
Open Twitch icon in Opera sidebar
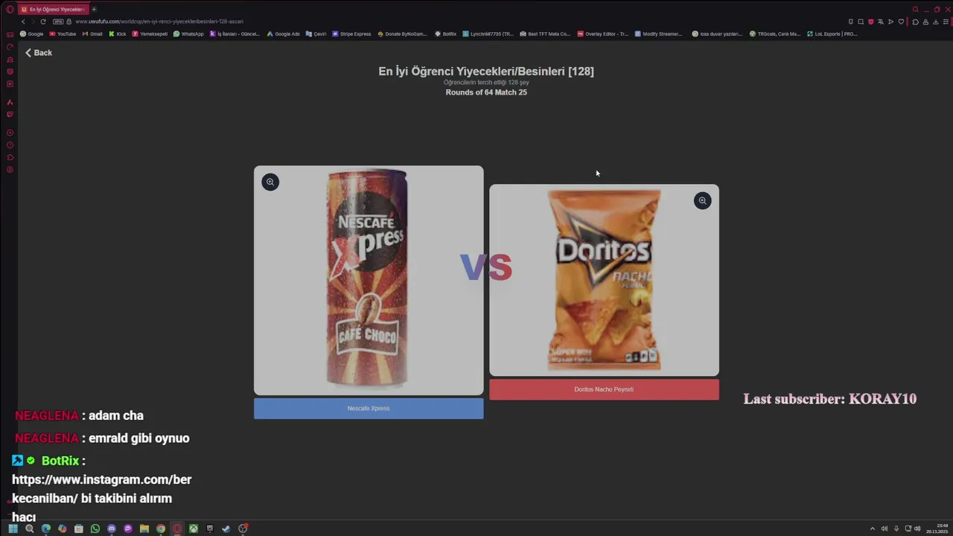[x=10, y=114]
